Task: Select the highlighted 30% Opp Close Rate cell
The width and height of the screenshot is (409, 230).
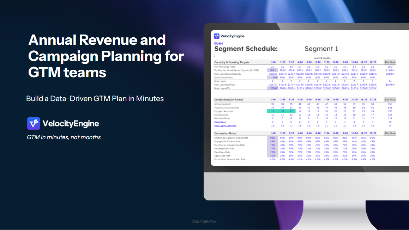Action: (x=272, y=156)
